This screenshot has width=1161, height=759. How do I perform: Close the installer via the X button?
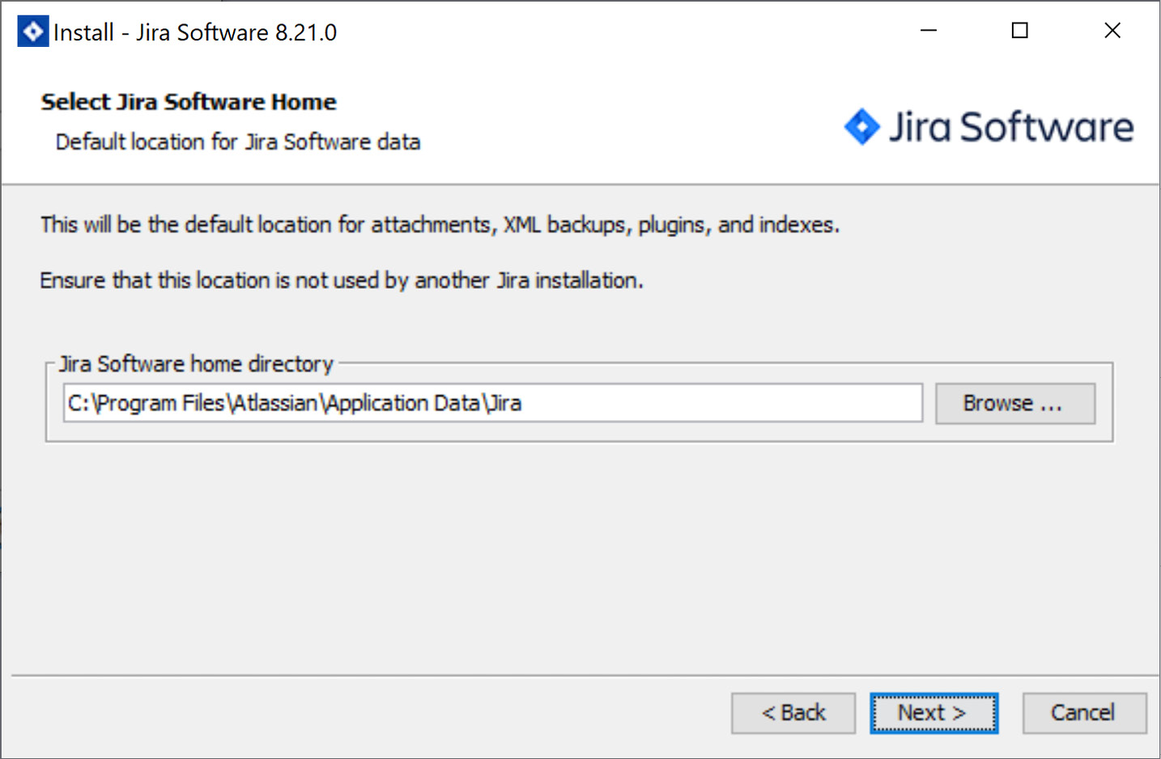pos(1112,30)
